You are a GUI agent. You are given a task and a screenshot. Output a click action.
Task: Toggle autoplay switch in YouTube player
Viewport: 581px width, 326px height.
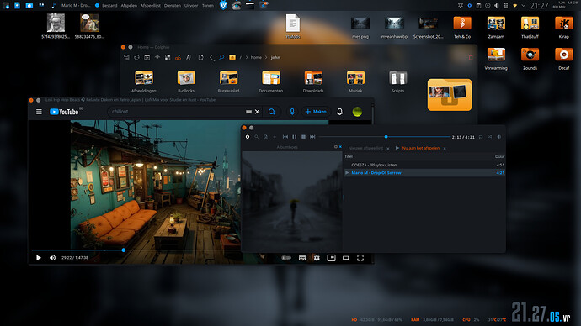[x=286, y=258]
